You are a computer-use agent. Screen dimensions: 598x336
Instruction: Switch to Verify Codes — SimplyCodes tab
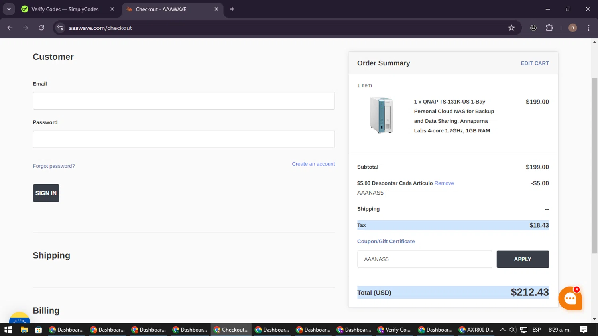coord(65,9)
